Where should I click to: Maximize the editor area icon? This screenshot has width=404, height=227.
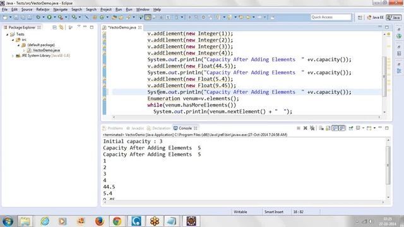387,27
